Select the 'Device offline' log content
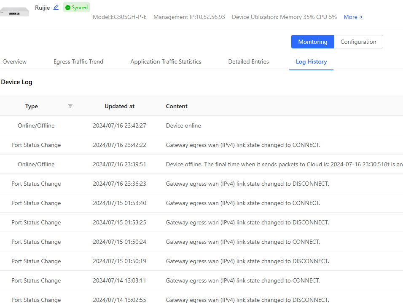Viewport: 403px width, 304px height. (x=284, y=164)
